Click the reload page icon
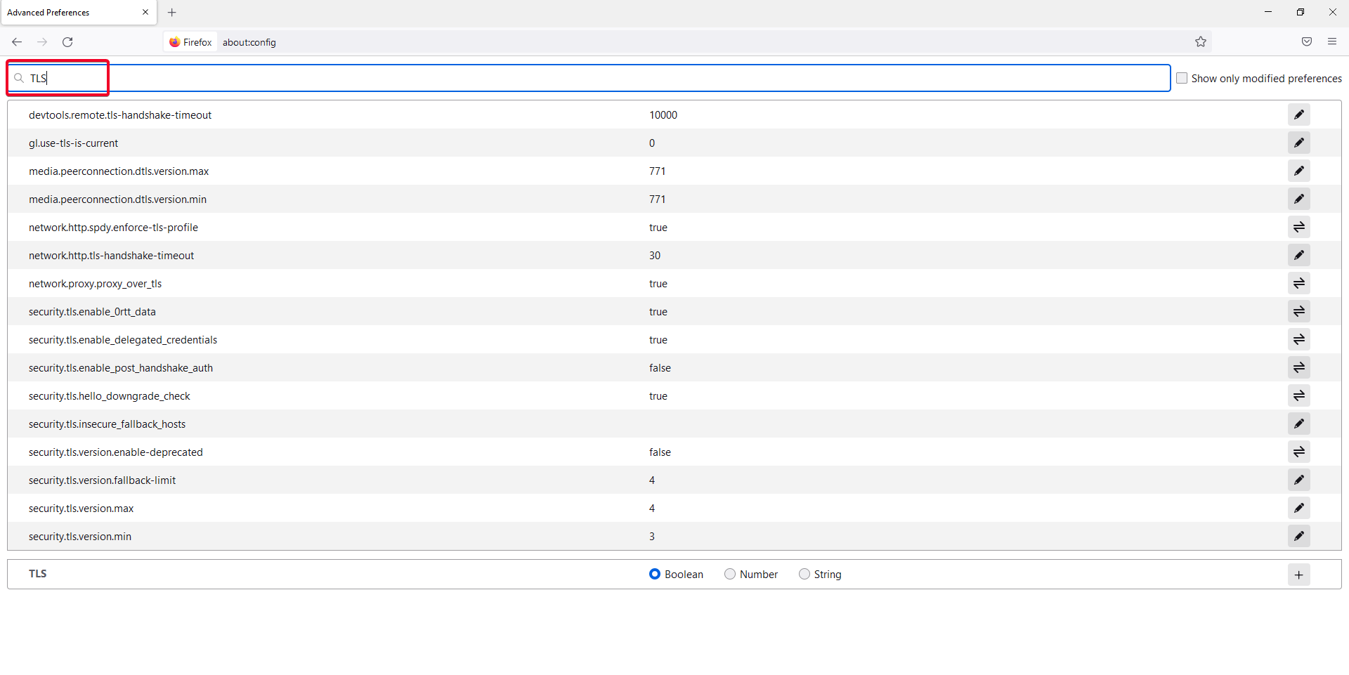The image size is (1349, 675). [67, 42]
